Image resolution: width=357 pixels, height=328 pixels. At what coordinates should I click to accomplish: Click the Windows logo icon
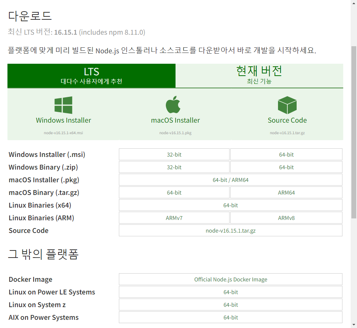[x=63, y=105]
